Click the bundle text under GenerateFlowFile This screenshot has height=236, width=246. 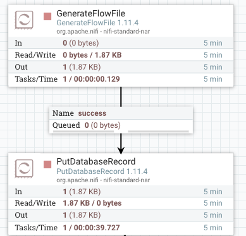tap(103, 32)
